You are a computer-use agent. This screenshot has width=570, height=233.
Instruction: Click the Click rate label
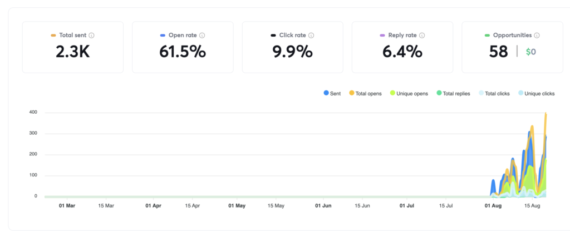tap(293, 36)
